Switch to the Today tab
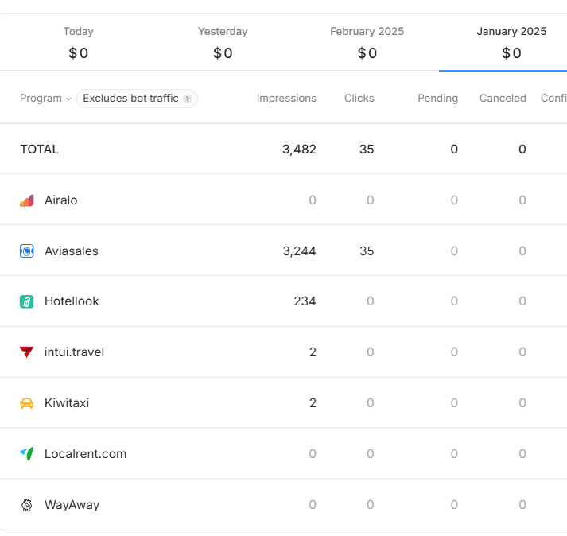 click(x=78, y=42)
